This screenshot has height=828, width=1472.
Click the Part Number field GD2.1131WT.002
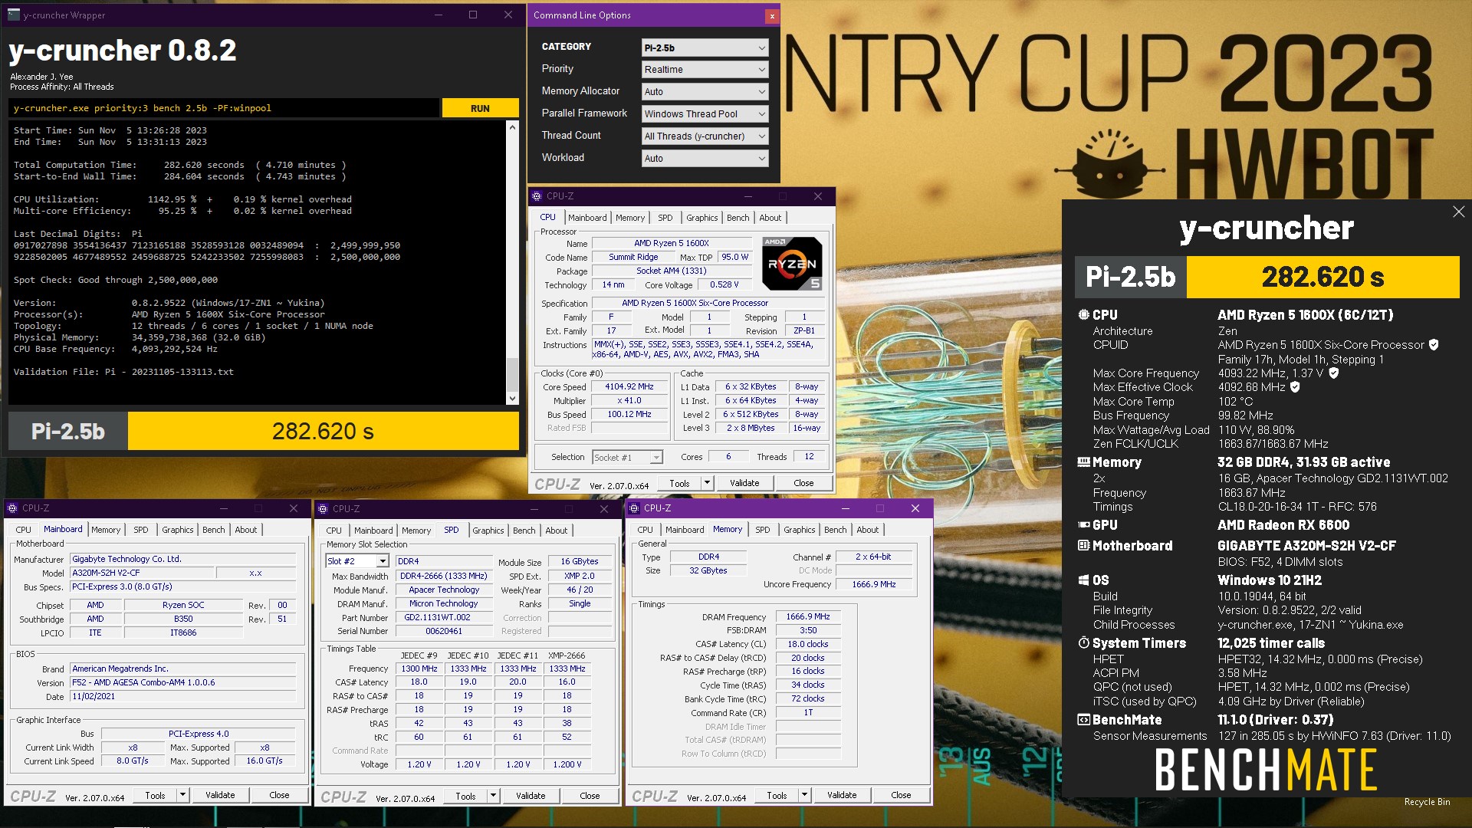444,618
